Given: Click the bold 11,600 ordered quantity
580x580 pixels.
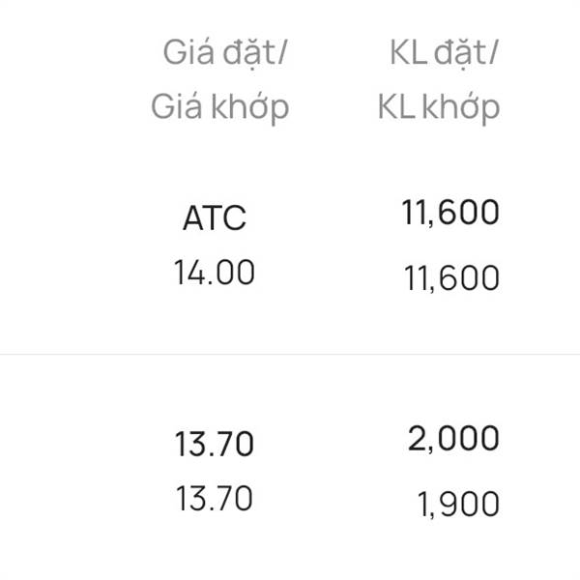Looking at the screenshot, I should pyautogui.click(x=450, y=213).
